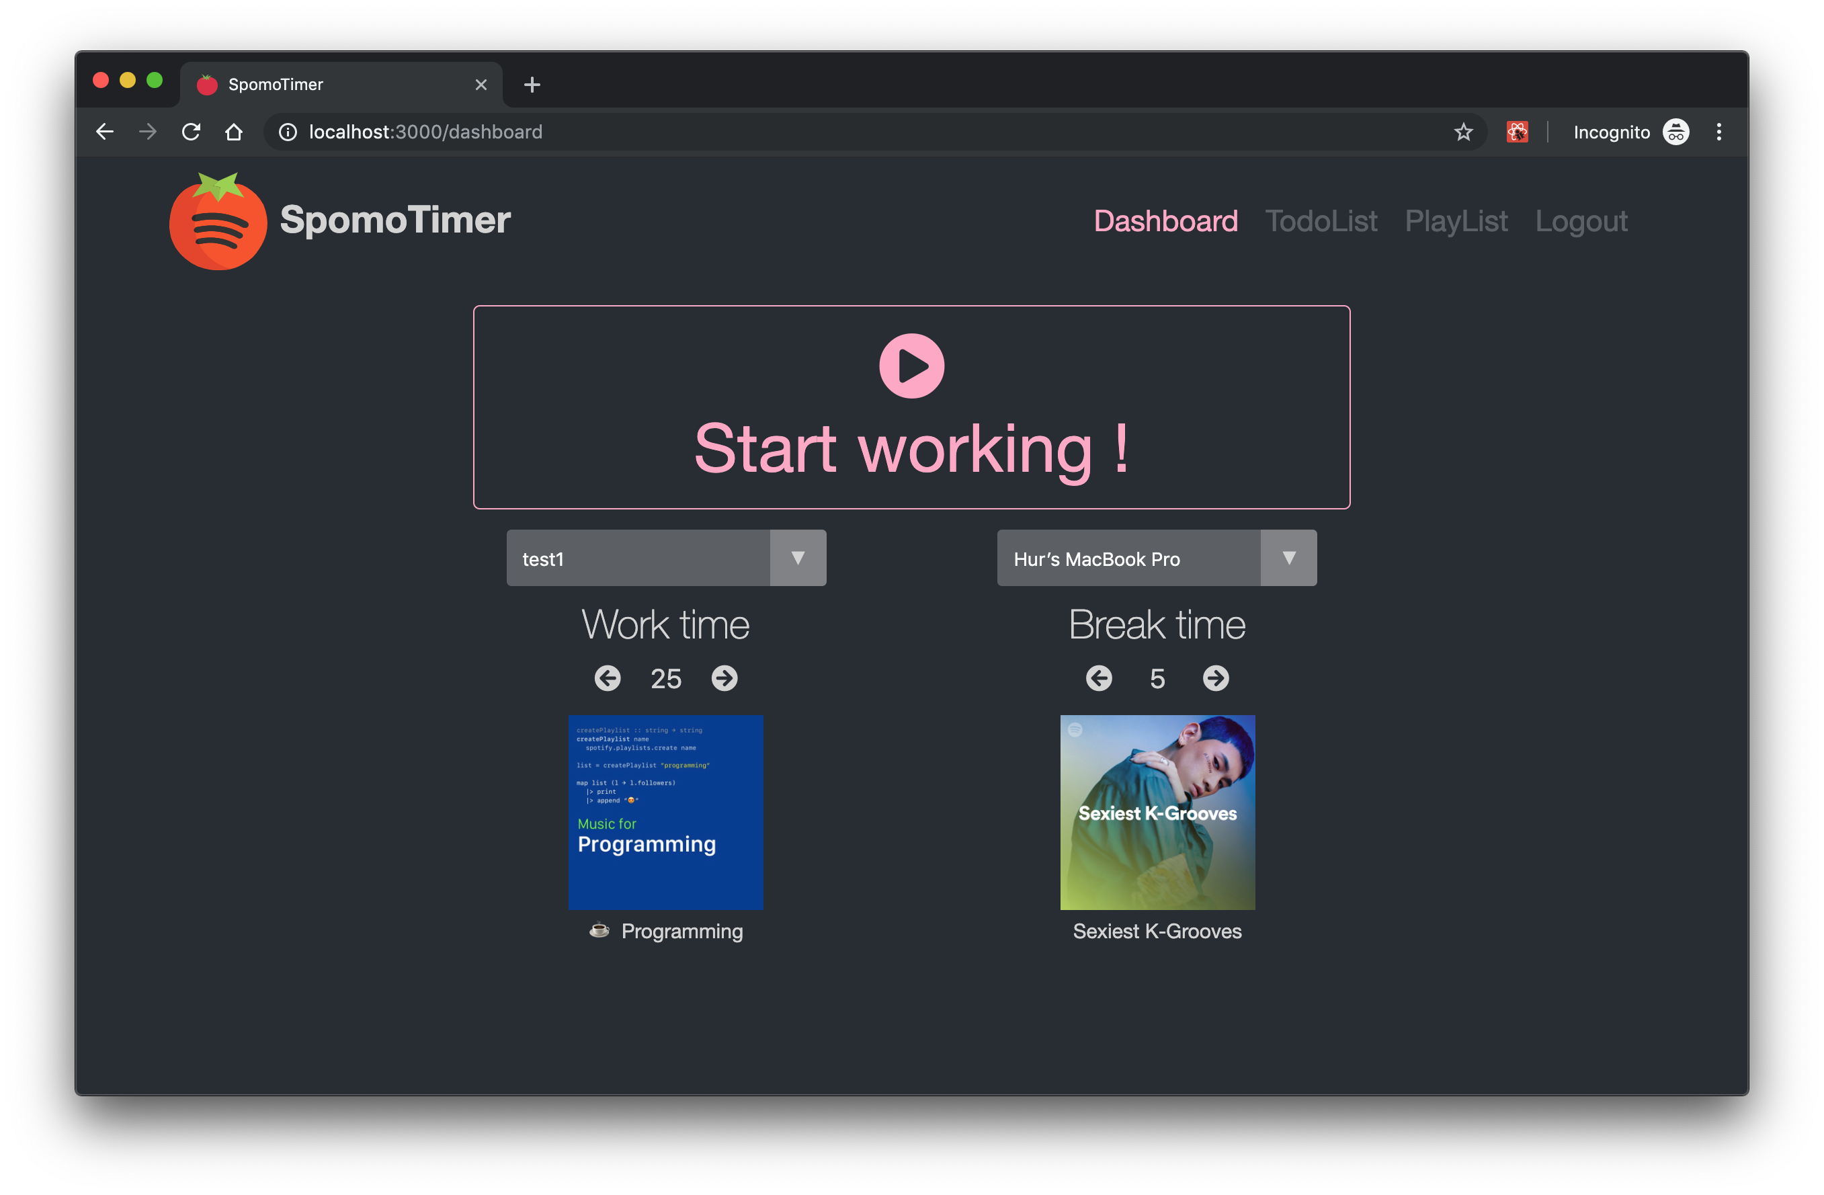Bookmark page with star icon

(1463, 132)
